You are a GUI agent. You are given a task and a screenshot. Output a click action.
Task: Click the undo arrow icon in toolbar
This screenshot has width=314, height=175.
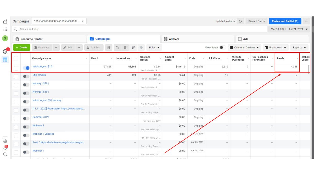tap(117, 48)
